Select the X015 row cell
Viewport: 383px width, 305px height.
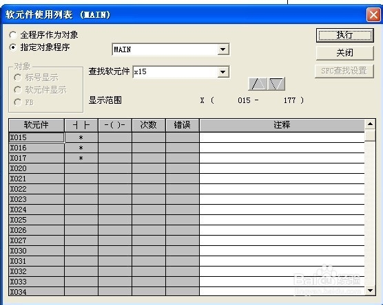(x=37, y=137)
